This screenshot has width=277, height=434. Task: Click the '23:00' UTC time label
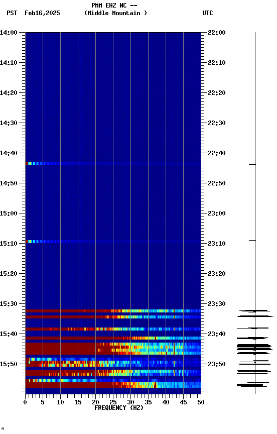(217, 213)
